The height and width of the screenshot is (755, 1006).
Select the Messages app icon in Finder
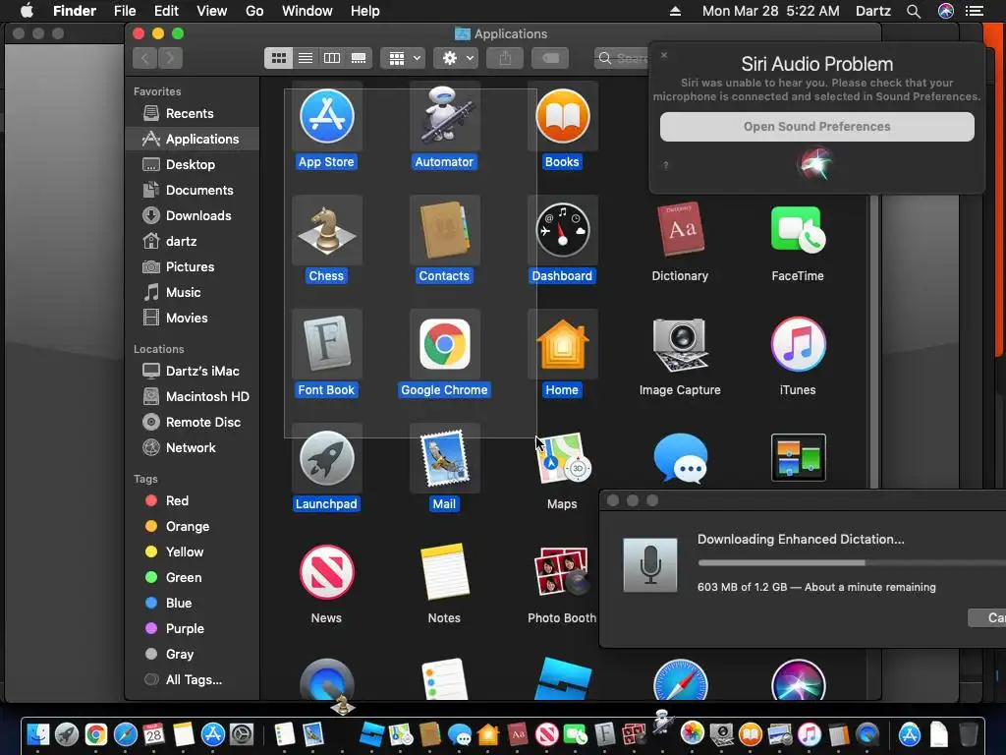(x=680, y=457)
